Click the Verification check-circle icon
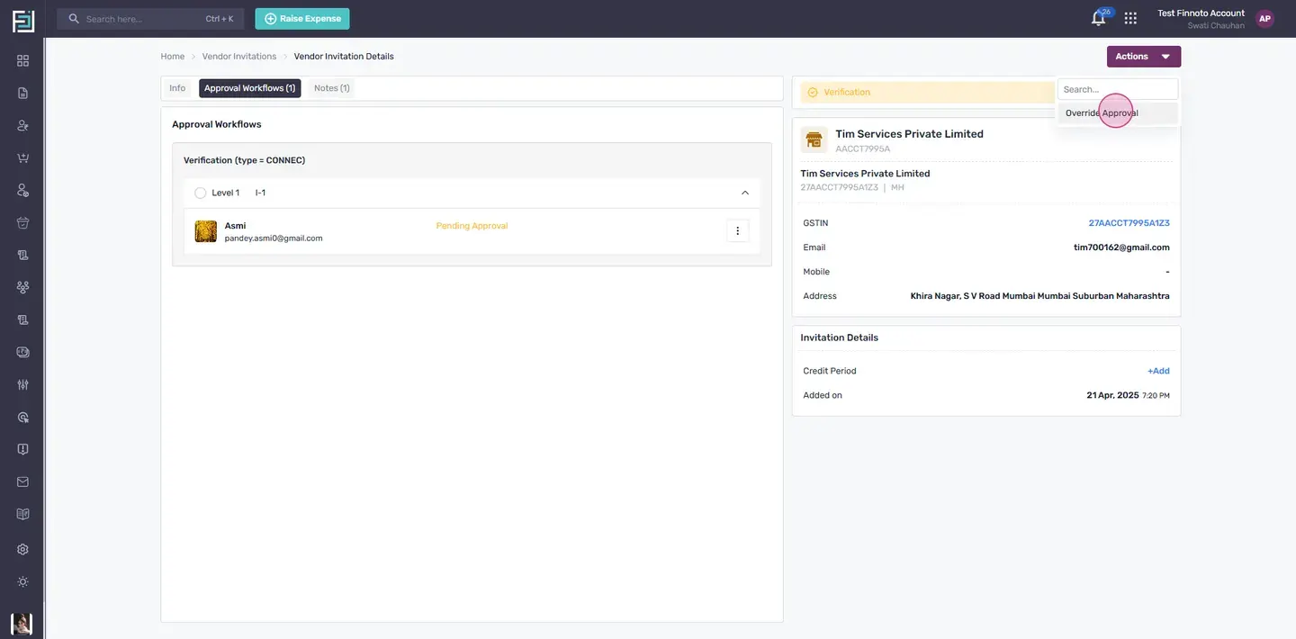The height and width of the screenshot is (639, 1296). pos(813,92)
